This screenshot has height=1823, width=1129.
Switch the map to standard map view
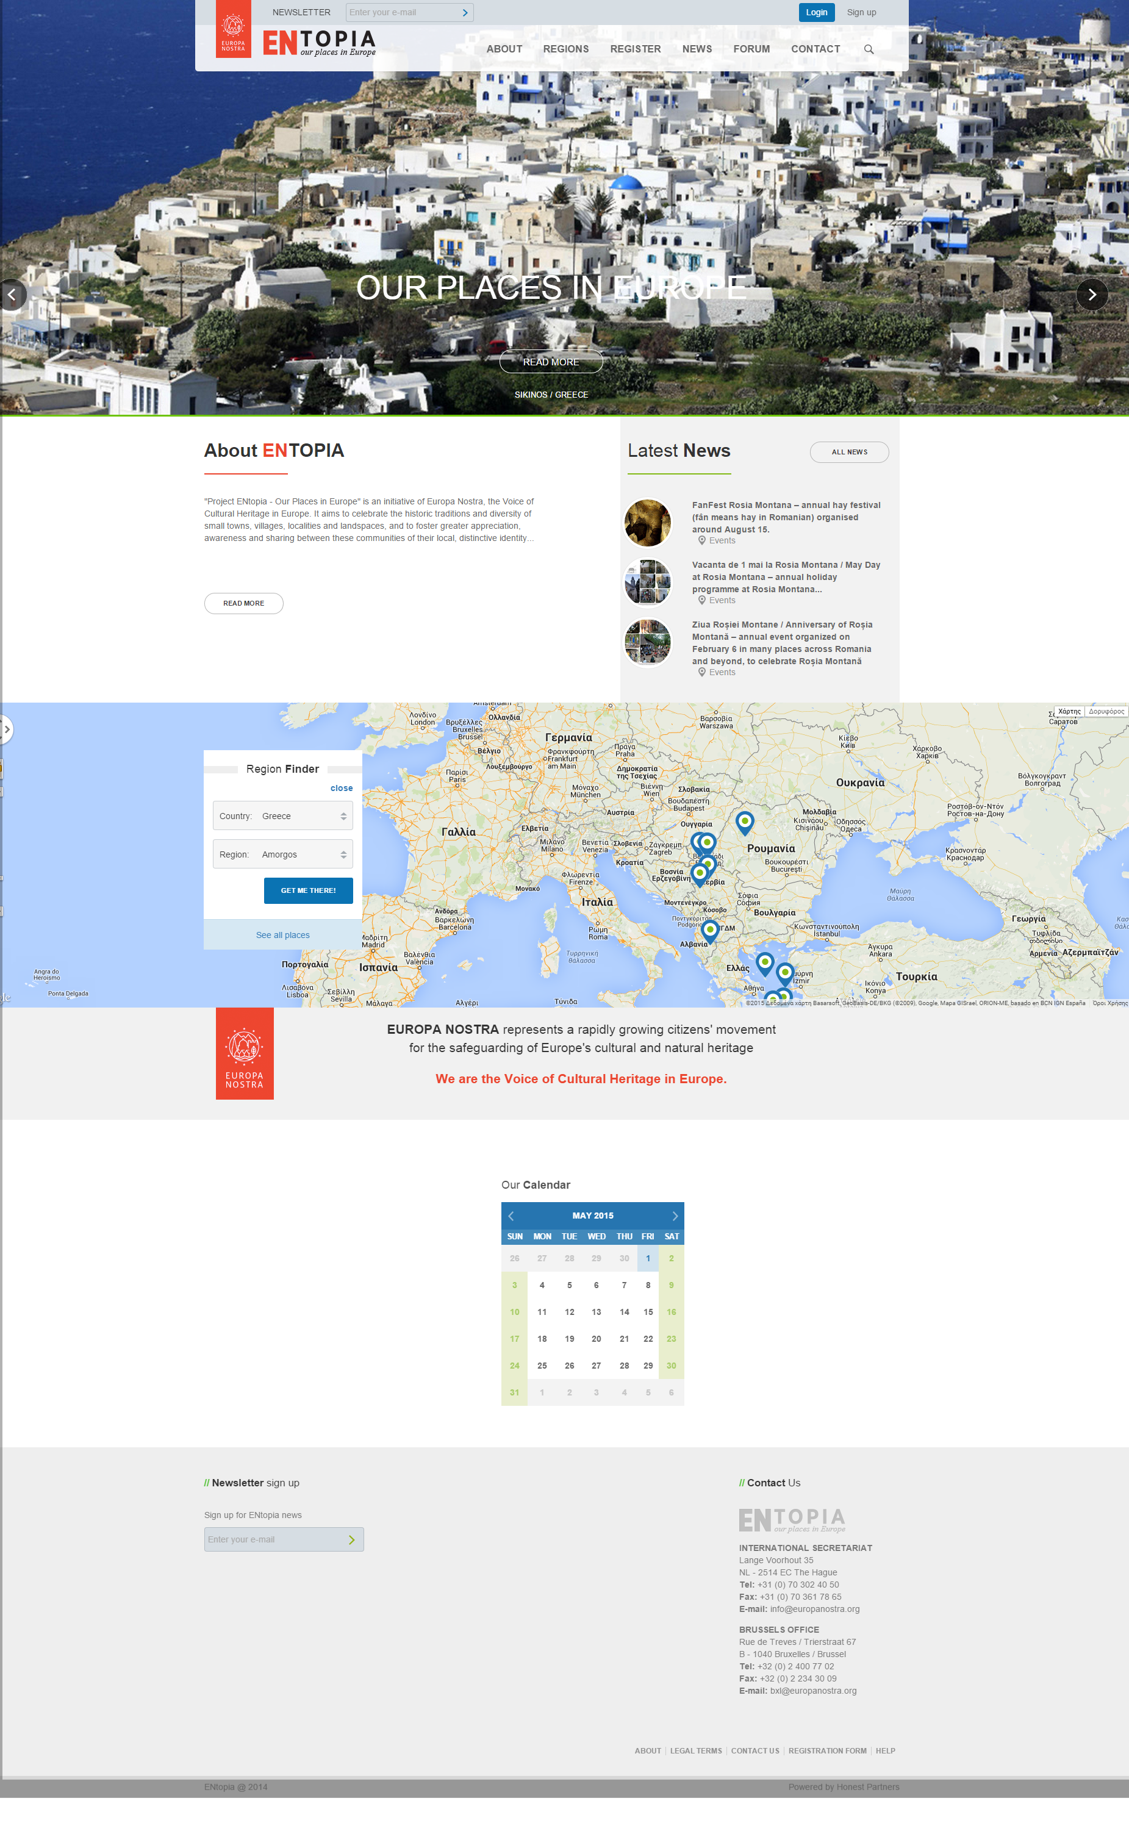click(x=1069, y=711)
